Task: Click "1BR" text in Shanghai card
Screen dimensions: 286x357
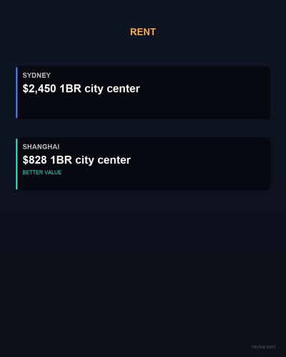Action: [61, 160]
